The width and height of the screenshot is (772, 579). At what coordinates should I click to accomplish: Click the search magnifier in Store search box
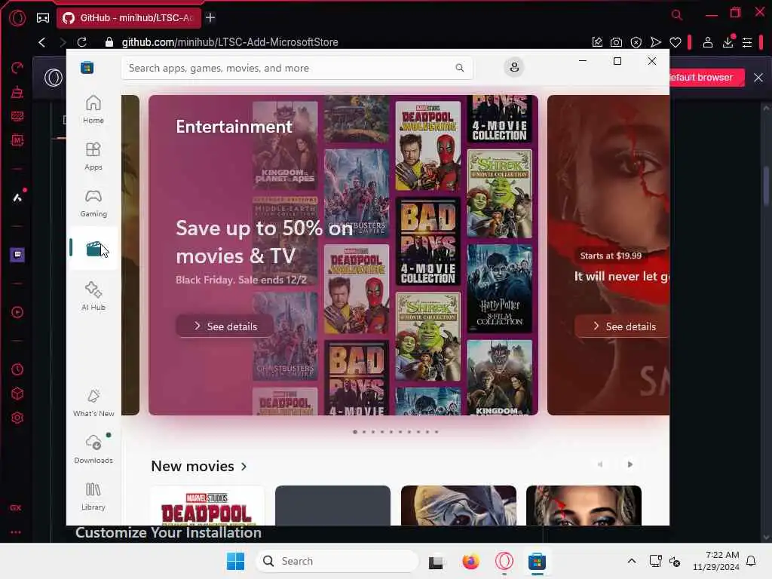(459, 68)
